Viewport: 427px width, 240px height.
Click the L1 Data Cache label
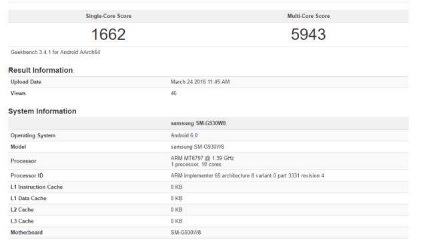[28, 199]
